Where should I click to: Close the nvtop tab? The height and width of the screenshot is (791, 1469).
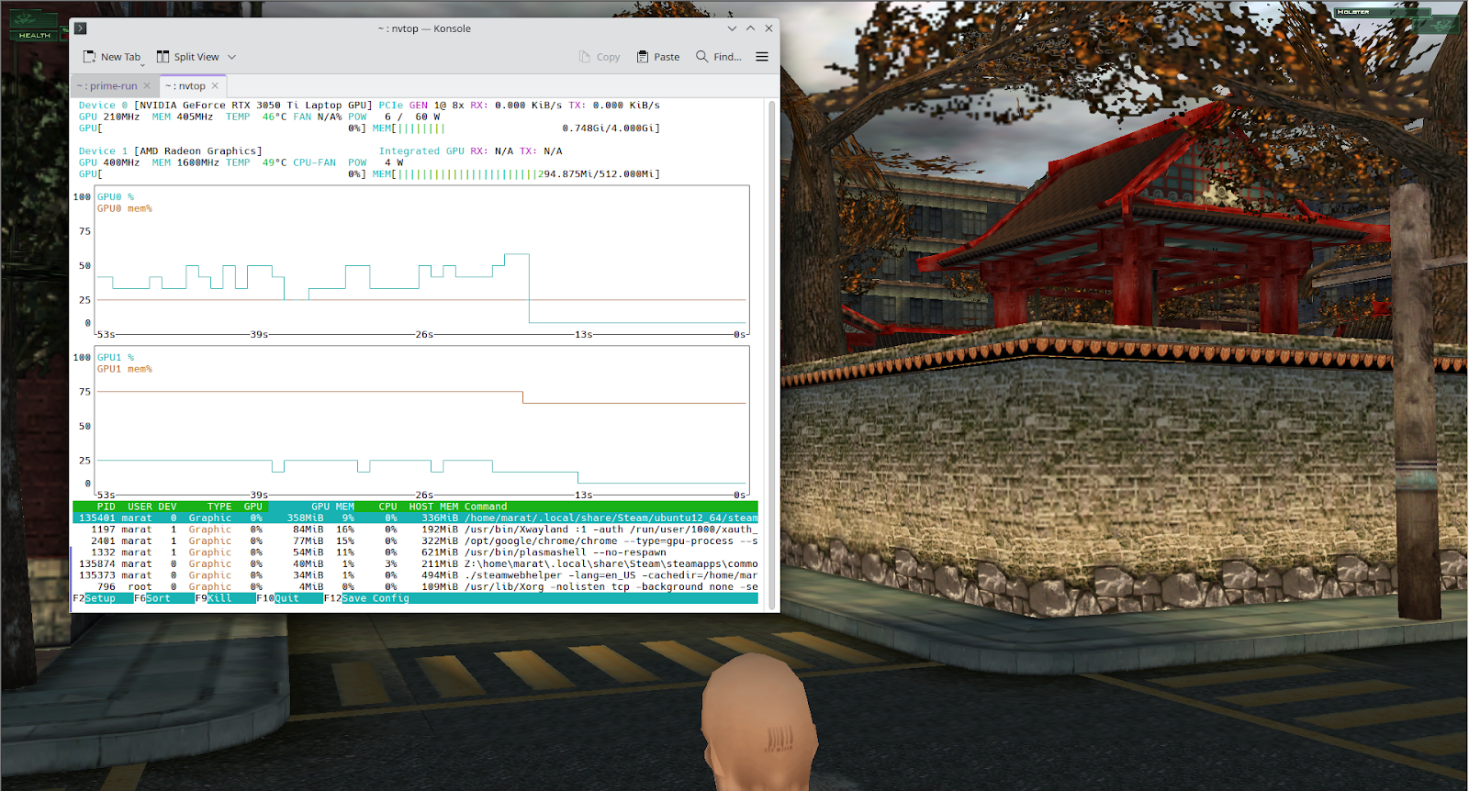point(215,86)
